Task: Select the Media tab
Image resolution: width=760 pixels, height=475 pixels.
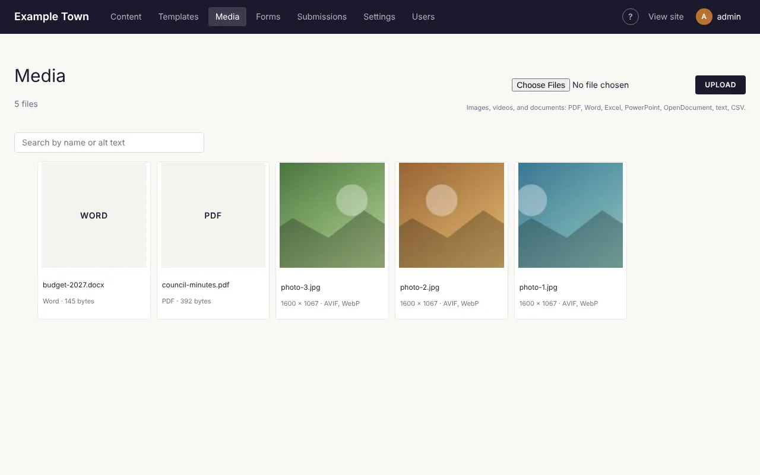Action: tap(227, 17)
